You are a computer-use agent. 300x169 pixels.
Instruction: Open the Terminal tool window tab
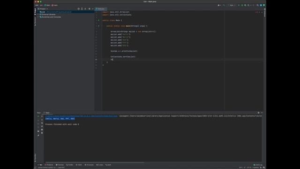[x=60, y=165]
